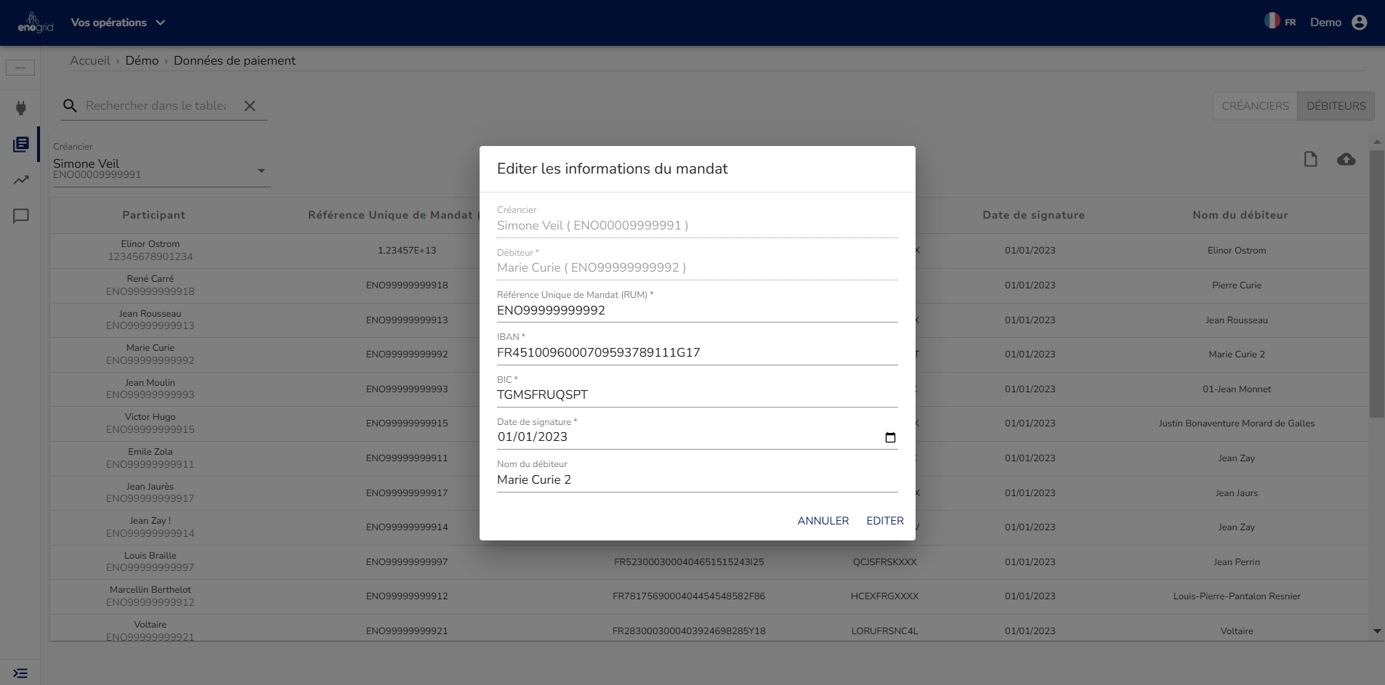Open the plug icon in sidebar
1385x685 pixels.
click(21, 108)
